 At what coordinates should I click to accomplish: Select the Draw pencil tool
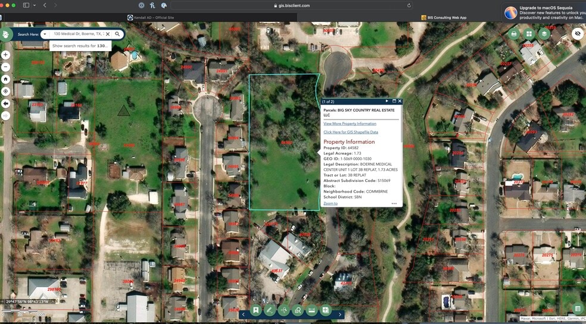click(269, 310)
